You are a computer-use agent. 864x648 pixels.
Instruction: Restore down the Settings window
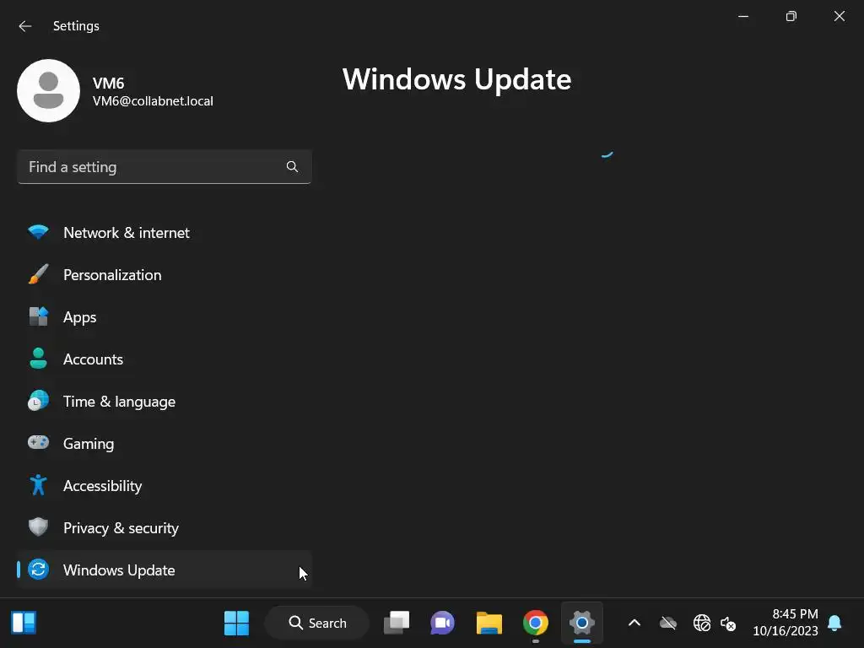tap(791, 17)
